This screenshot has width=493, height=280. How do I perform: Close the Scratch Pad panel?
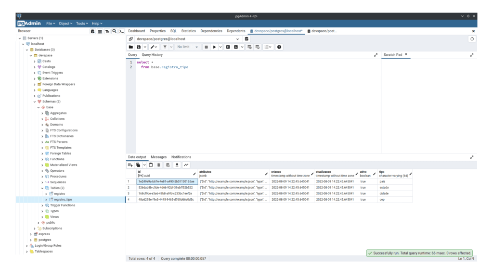(x=406, y=54)
